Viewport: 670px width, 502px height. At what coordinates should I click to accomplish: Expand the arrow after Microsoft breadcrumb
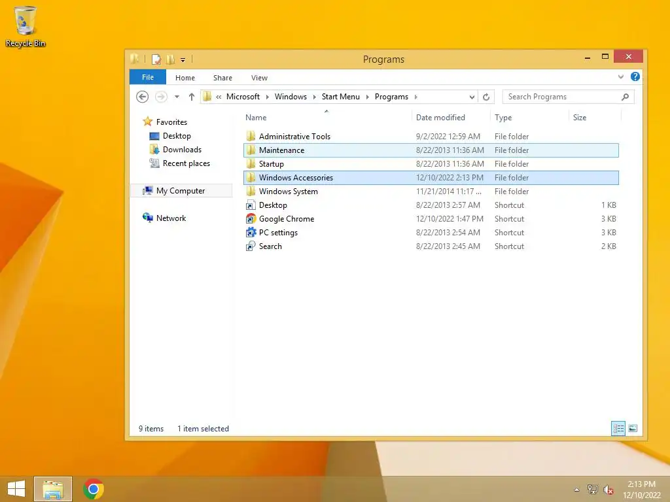tap(268, 97)
